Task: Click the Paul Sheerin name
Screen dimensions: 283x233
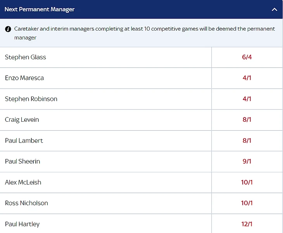Action: 22,161
